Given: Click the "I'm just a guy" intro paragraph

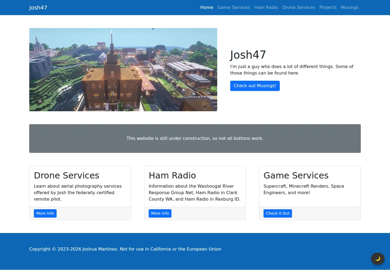Looking at the screenshot, I should click(292, 70).
